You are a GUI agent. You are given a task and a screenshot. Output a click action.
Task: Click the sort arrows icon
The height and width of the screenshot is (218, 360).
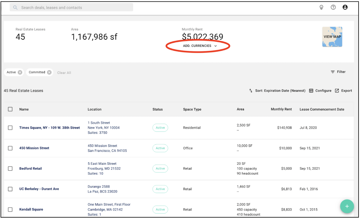click(x=251, y=91)
